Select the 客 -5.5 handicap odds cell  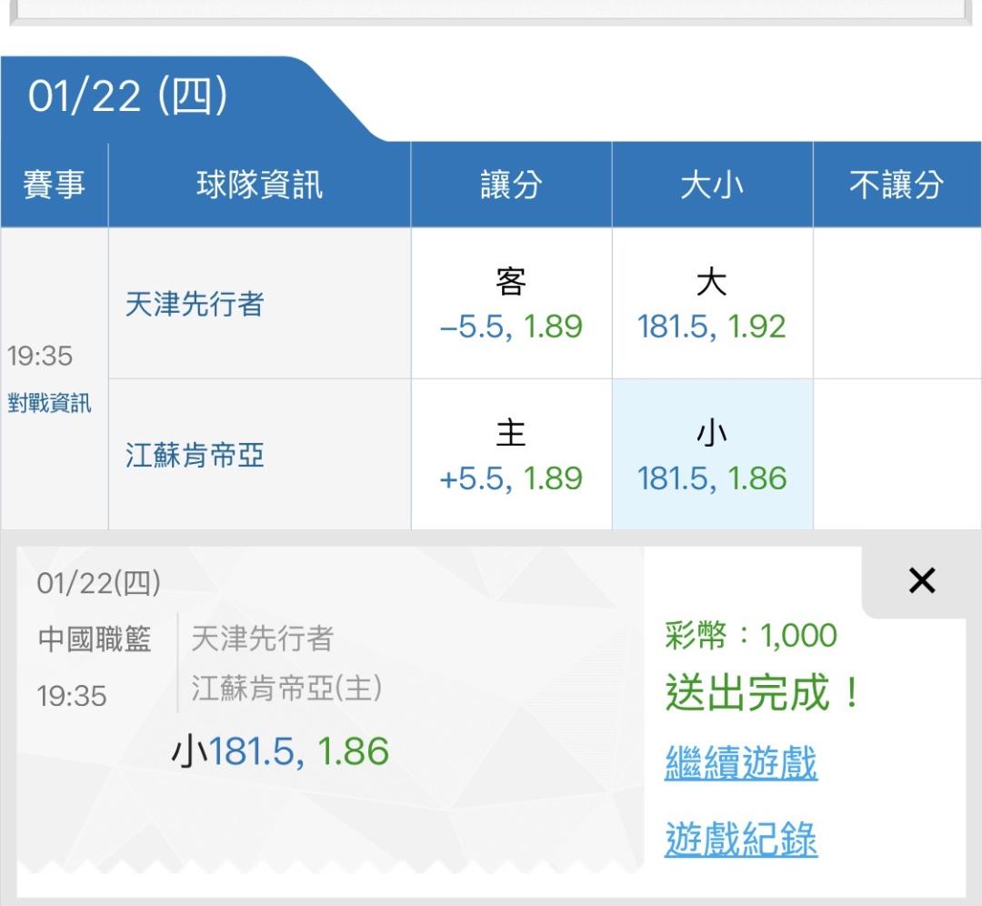(511, 305)
